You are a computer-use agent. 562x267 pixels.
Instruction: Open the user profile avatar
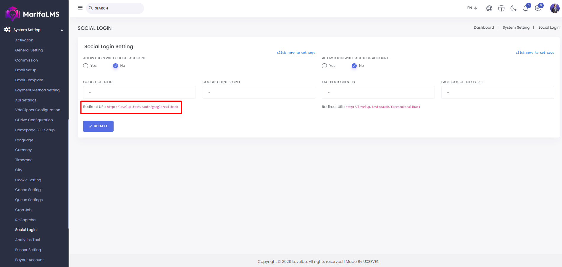pyautogui.click(x=554, y=8)
